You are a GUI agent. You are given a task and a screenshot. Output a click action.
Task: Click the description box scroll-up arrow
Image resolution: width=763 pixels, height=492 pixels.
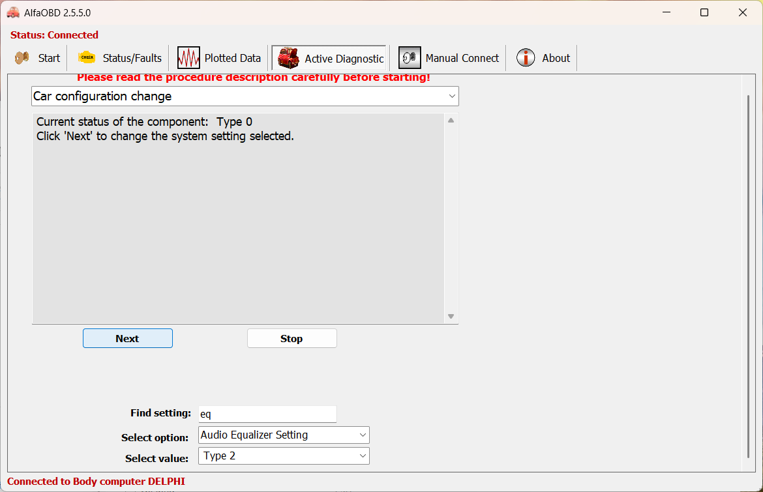tap(451, 120)
